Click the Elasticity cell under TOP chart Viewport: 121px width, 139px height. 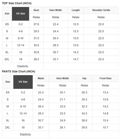(x=23, y=66)
